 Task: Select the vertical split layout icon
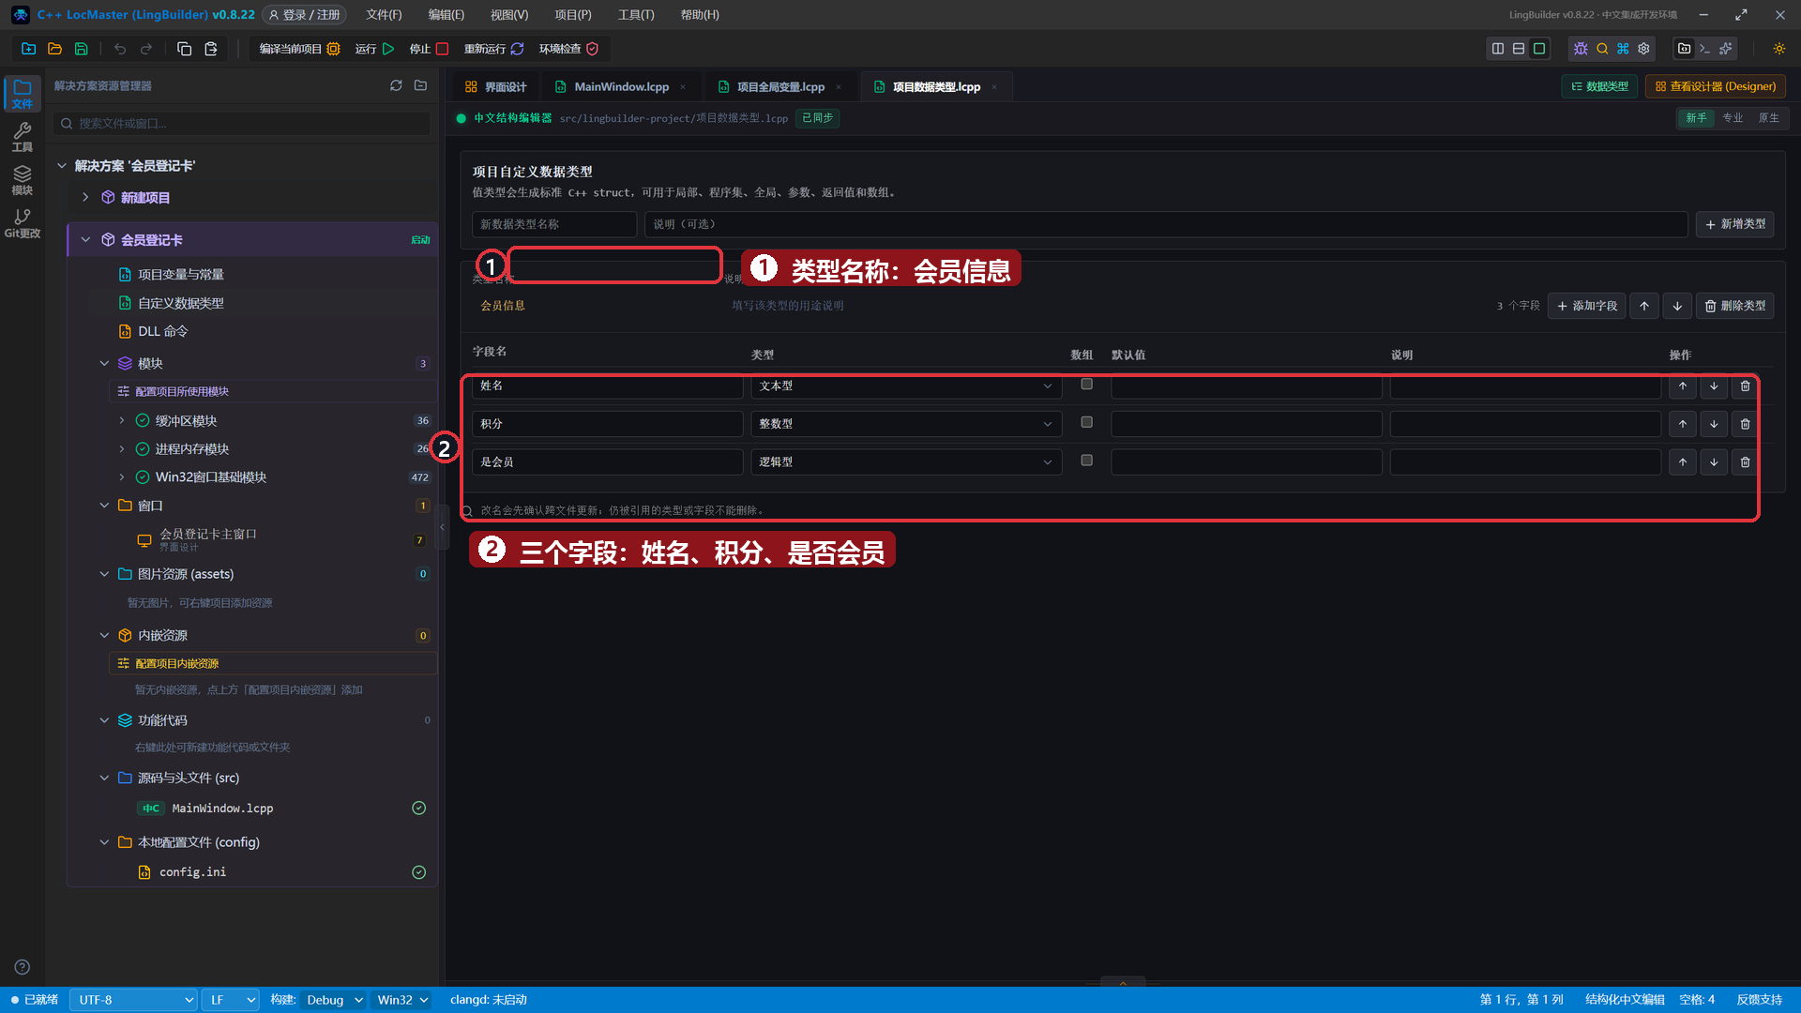pos(1498,49)
